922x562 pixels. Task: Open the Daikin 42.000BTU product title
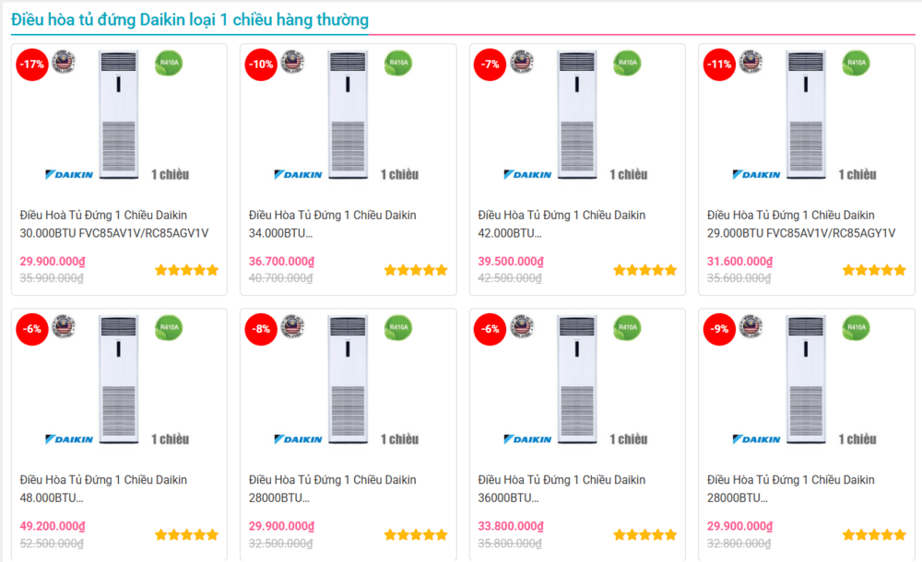tap(561, 224)
